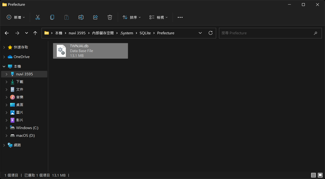Click Prefecture in the address path
325x179 pixels.
tap(166, 33)
